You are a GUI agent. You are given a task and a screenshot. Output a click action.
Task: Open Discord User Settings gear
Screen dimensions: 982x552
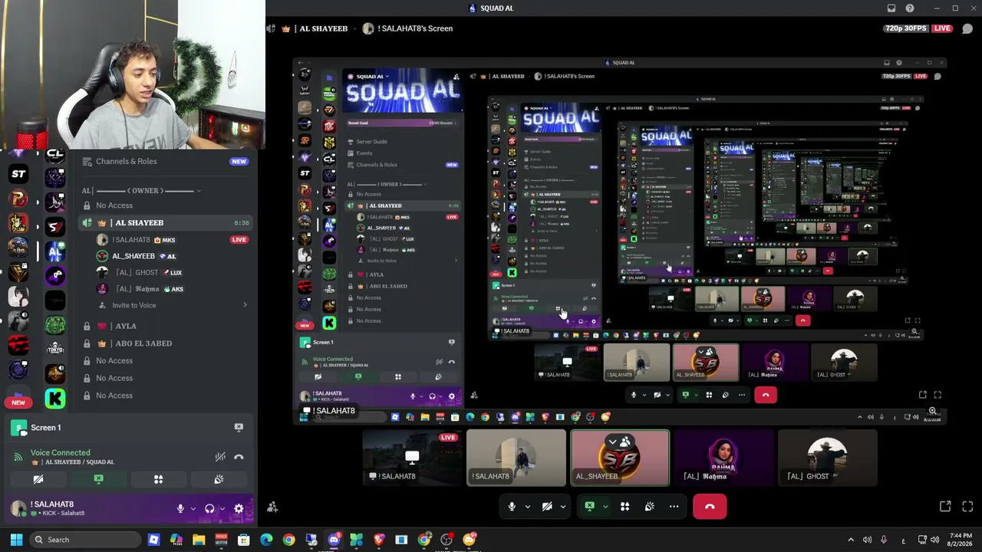pyautogui.click(x=239, y=508)
